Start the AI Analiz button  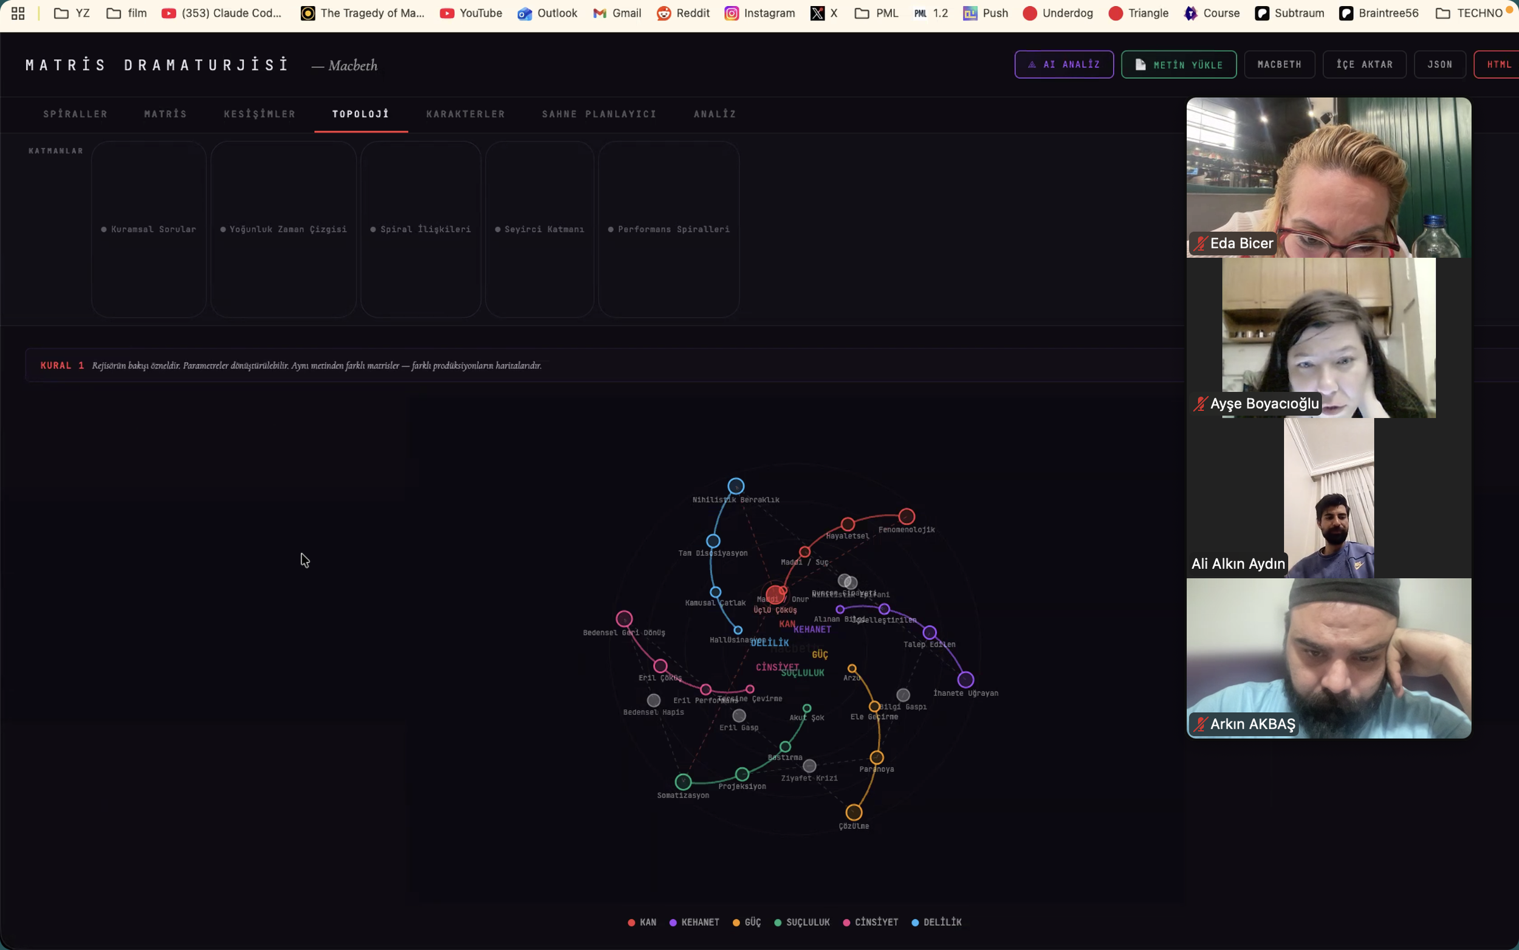(1064, 64)
